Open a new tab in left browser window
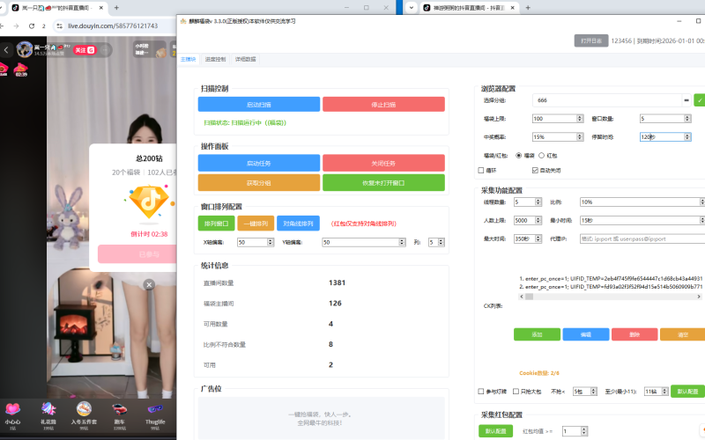 tap(116, 8)
